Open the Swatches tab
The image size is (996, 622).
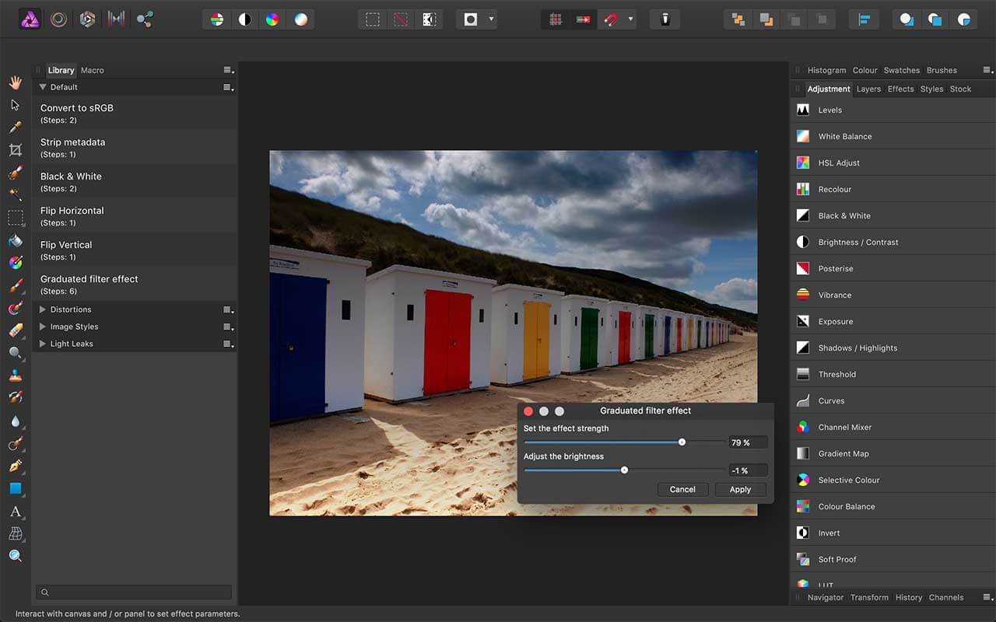click(902, 70)
